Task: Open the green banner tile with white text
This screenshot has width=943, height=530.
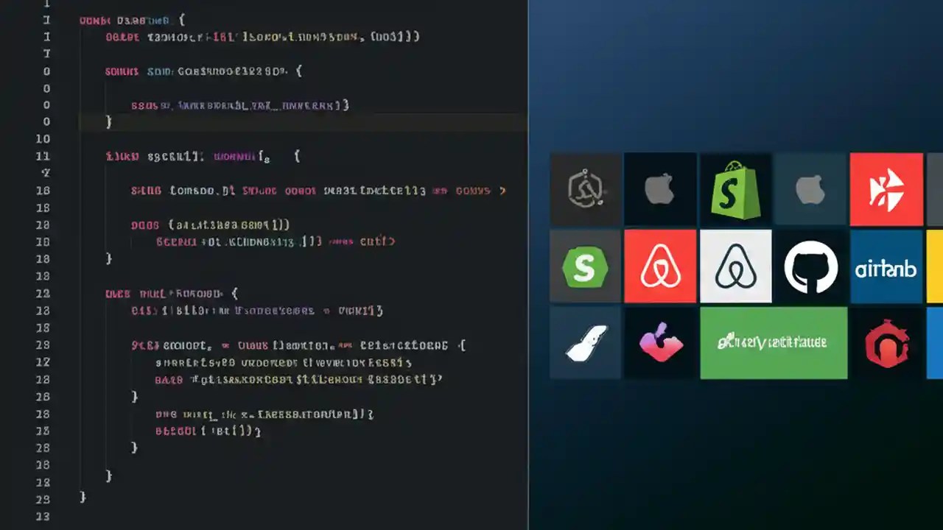Action: click(774, 343)
